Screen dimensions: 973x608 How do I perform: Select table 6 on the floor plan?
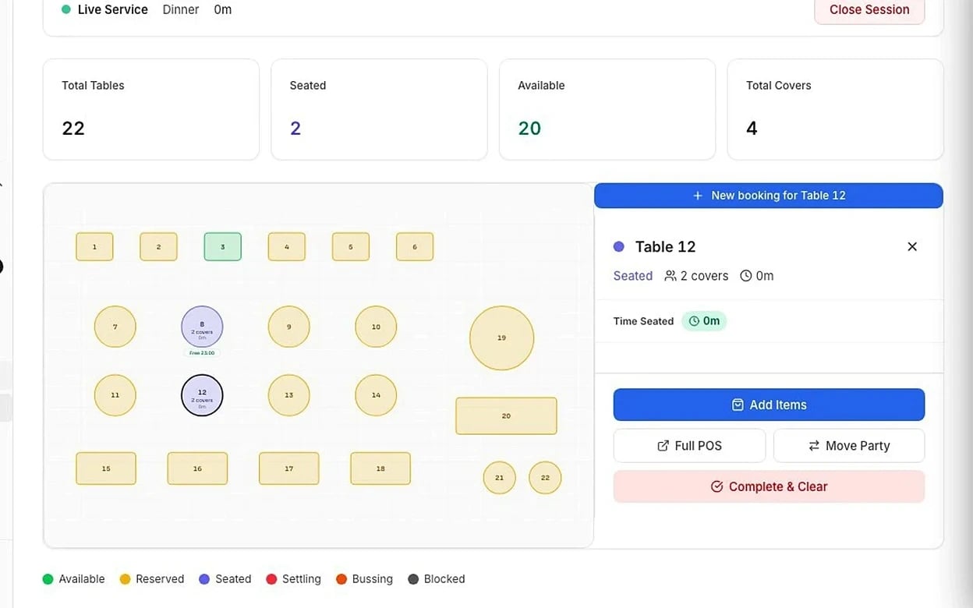tap(415, 247)
